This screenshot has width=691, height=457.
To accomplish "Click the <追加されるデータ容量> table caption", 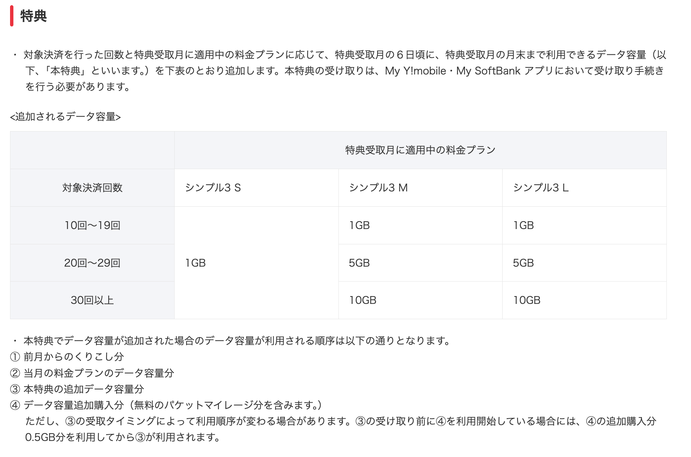I will pos(66,117).
